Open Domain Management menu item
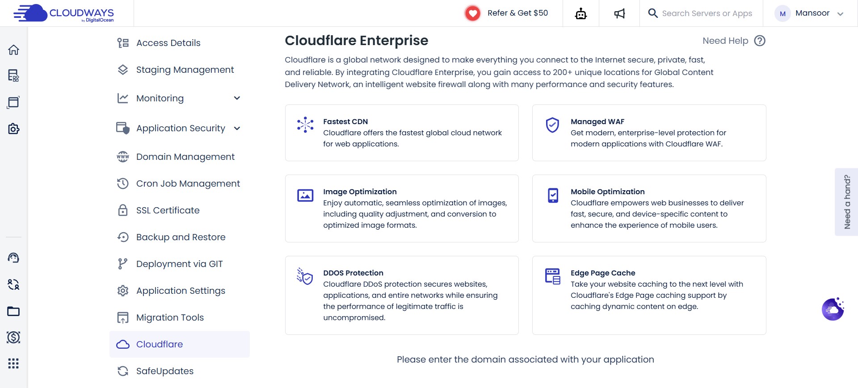 coord(180,157)
